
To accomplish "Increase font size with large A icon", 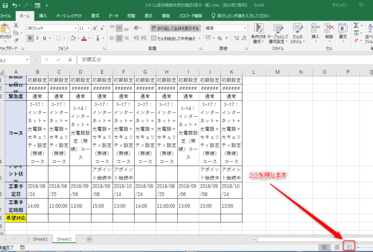I will coord(95,28).
